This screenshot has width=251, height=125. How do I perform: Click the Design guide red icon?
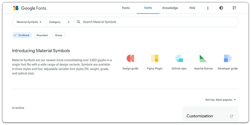pyautogui.click(x=130, y=58)
